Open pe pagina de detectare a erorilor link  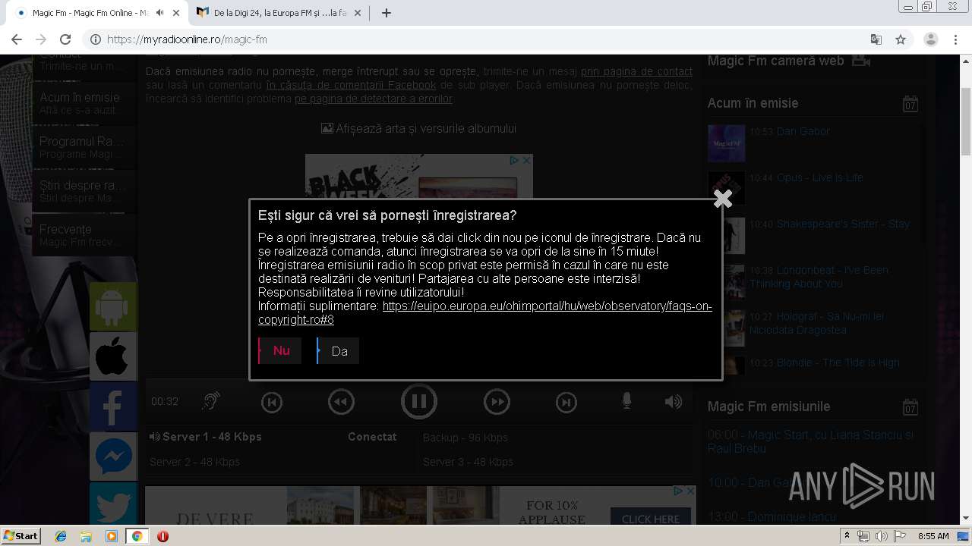(373, 99)
